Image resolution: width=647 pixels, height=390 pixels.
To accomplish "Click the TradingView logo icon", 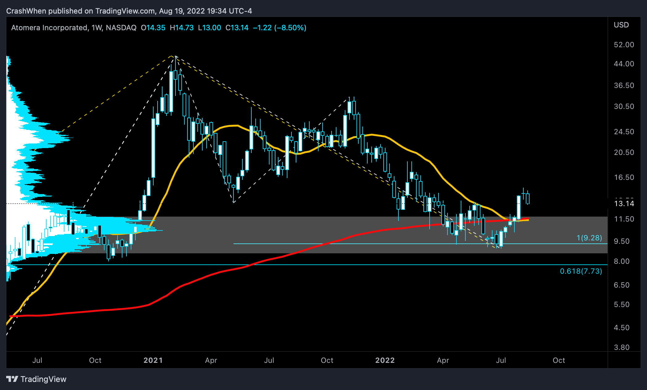I will coord(12,379).
